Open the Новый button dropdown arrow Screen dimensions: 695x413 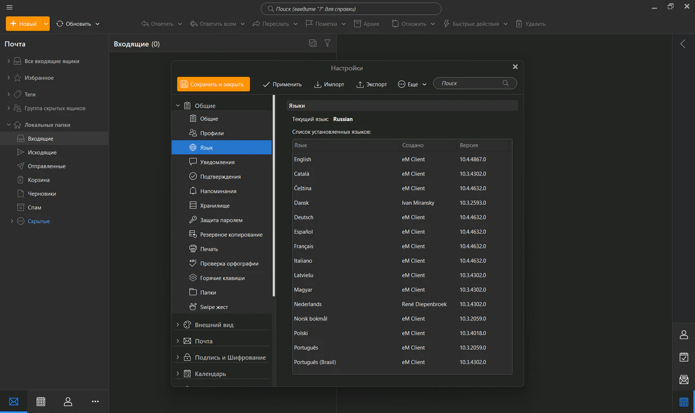[46, 24]
